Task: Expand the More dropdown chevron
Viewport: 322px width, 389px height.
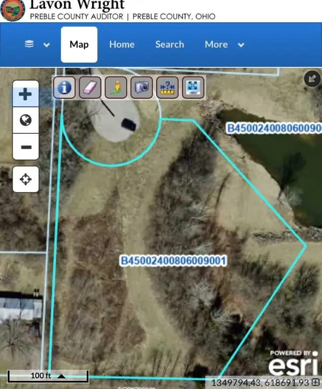Action: tap(241, 45)
